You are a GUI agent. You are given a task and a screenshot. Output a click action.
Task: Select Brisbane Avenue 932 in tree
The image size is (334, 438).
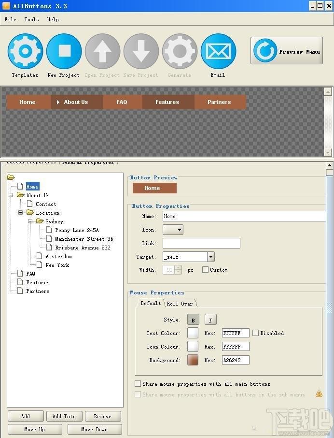coord(83,248)
